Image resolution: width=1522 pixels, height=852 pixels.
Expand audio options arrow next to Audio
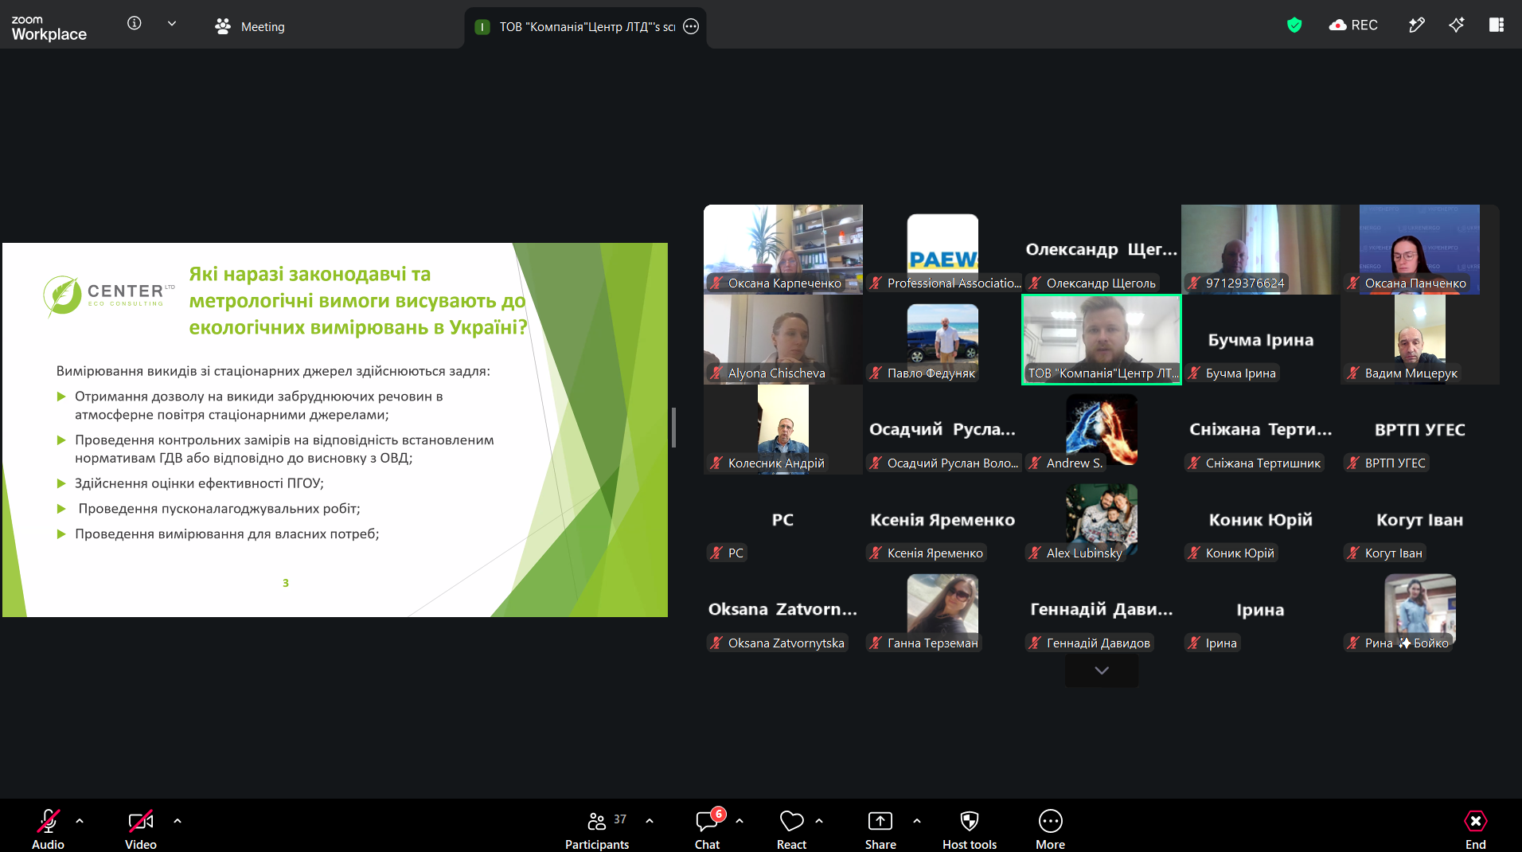click(80, 820)
